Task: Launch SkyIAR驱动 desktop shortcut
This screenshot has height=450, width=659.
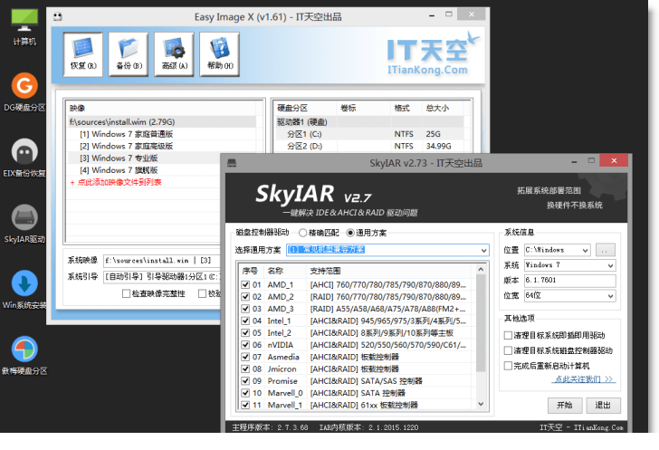Action: pyautogui.click(x=24, y=224)
